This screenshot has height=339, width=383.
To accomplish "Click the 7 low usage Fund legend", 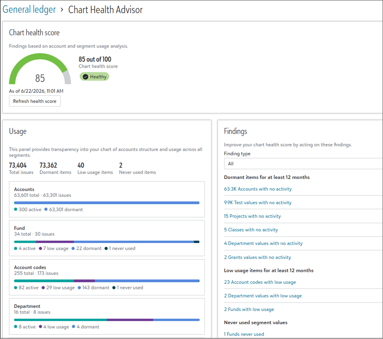I will pyautogui.click(x=54, y=249).
